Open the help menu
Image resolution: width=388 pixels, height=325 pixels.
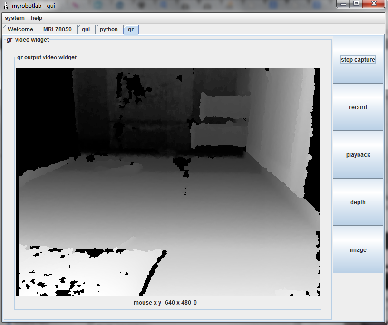pos(37,18)
